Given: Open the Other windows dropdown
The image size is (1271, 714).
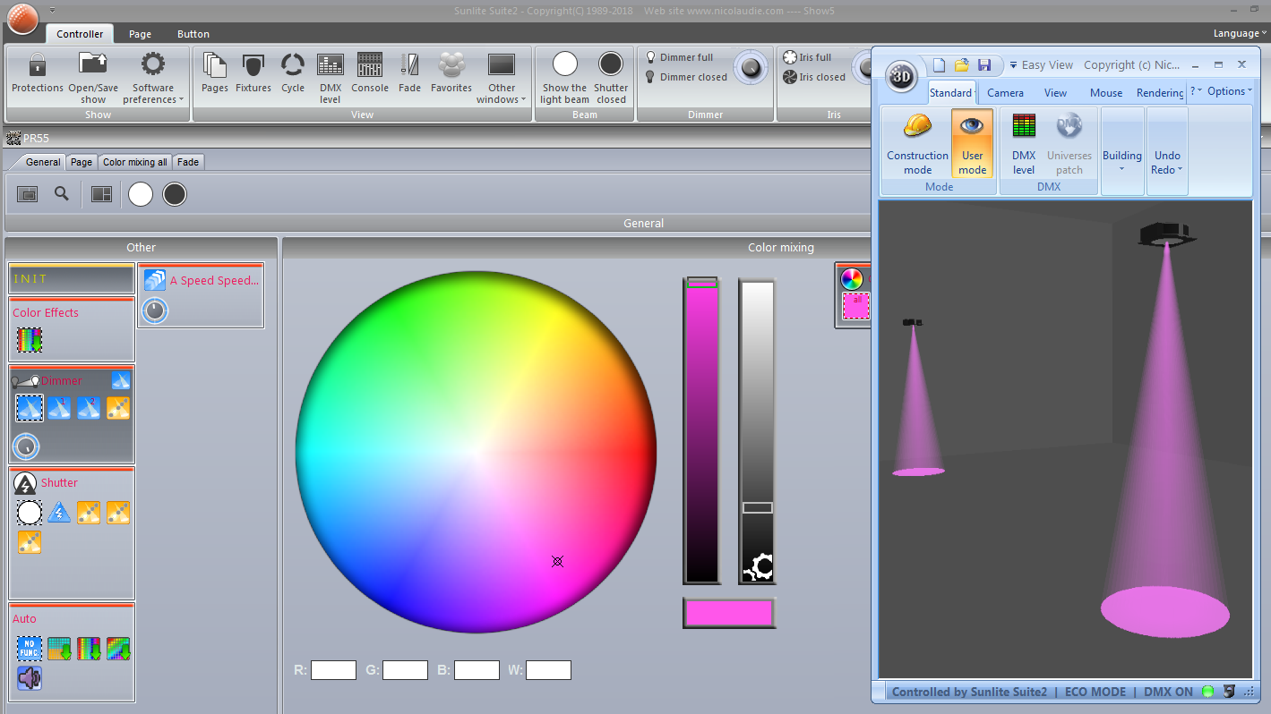Looking at the screenshot, I should click(502, 77).
